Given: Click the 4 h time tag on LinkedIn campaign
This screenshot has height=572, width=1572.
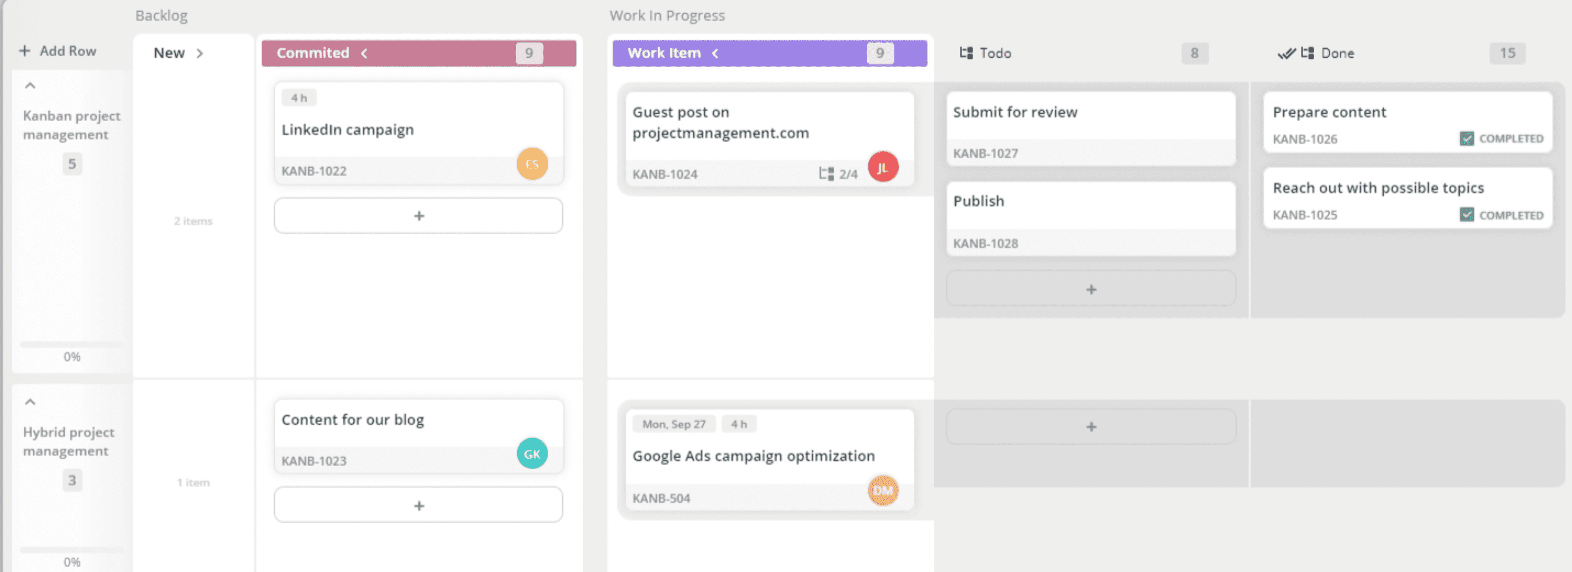Looking at the screenshot, I should [298, 98].
